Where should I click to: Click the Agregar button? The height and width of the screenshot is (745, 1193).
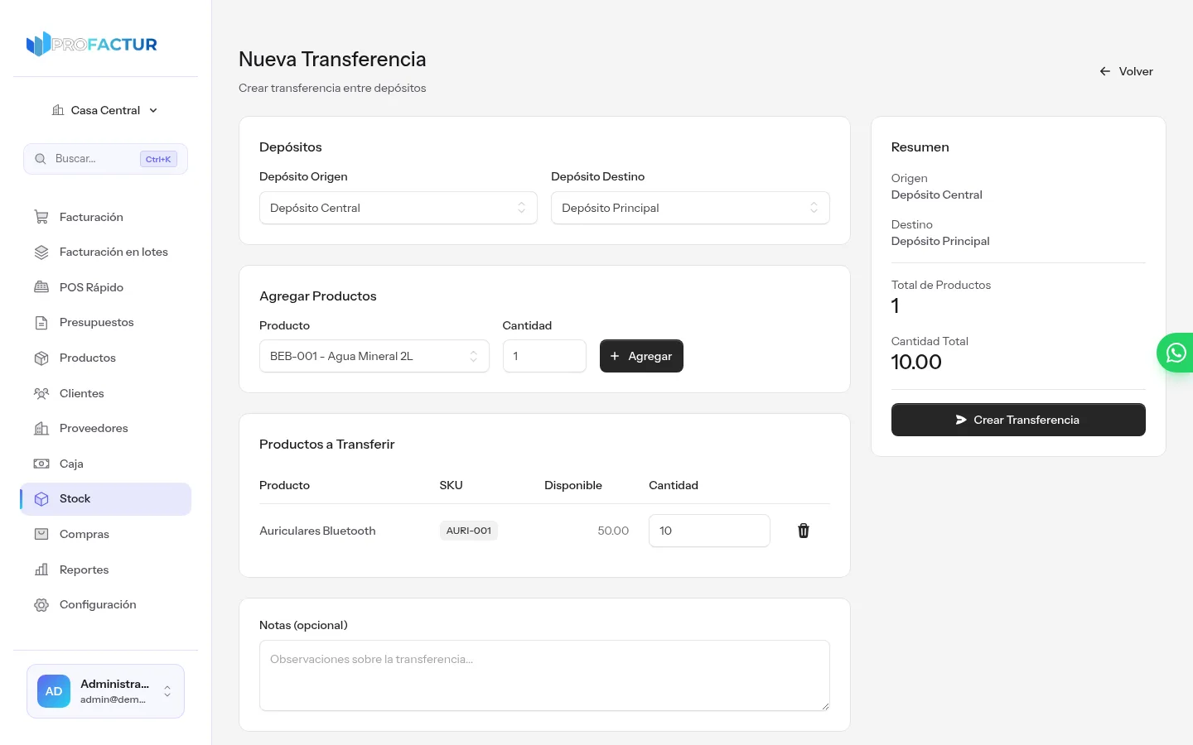point(641,356)
